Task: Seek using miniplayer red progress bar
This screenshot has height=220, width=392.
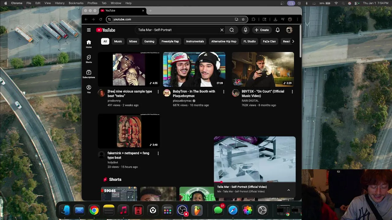Action: click(x=255, y=182)
